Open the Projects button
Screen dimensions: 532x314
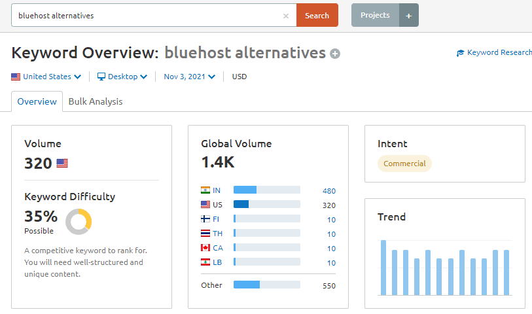coord(375,15)
